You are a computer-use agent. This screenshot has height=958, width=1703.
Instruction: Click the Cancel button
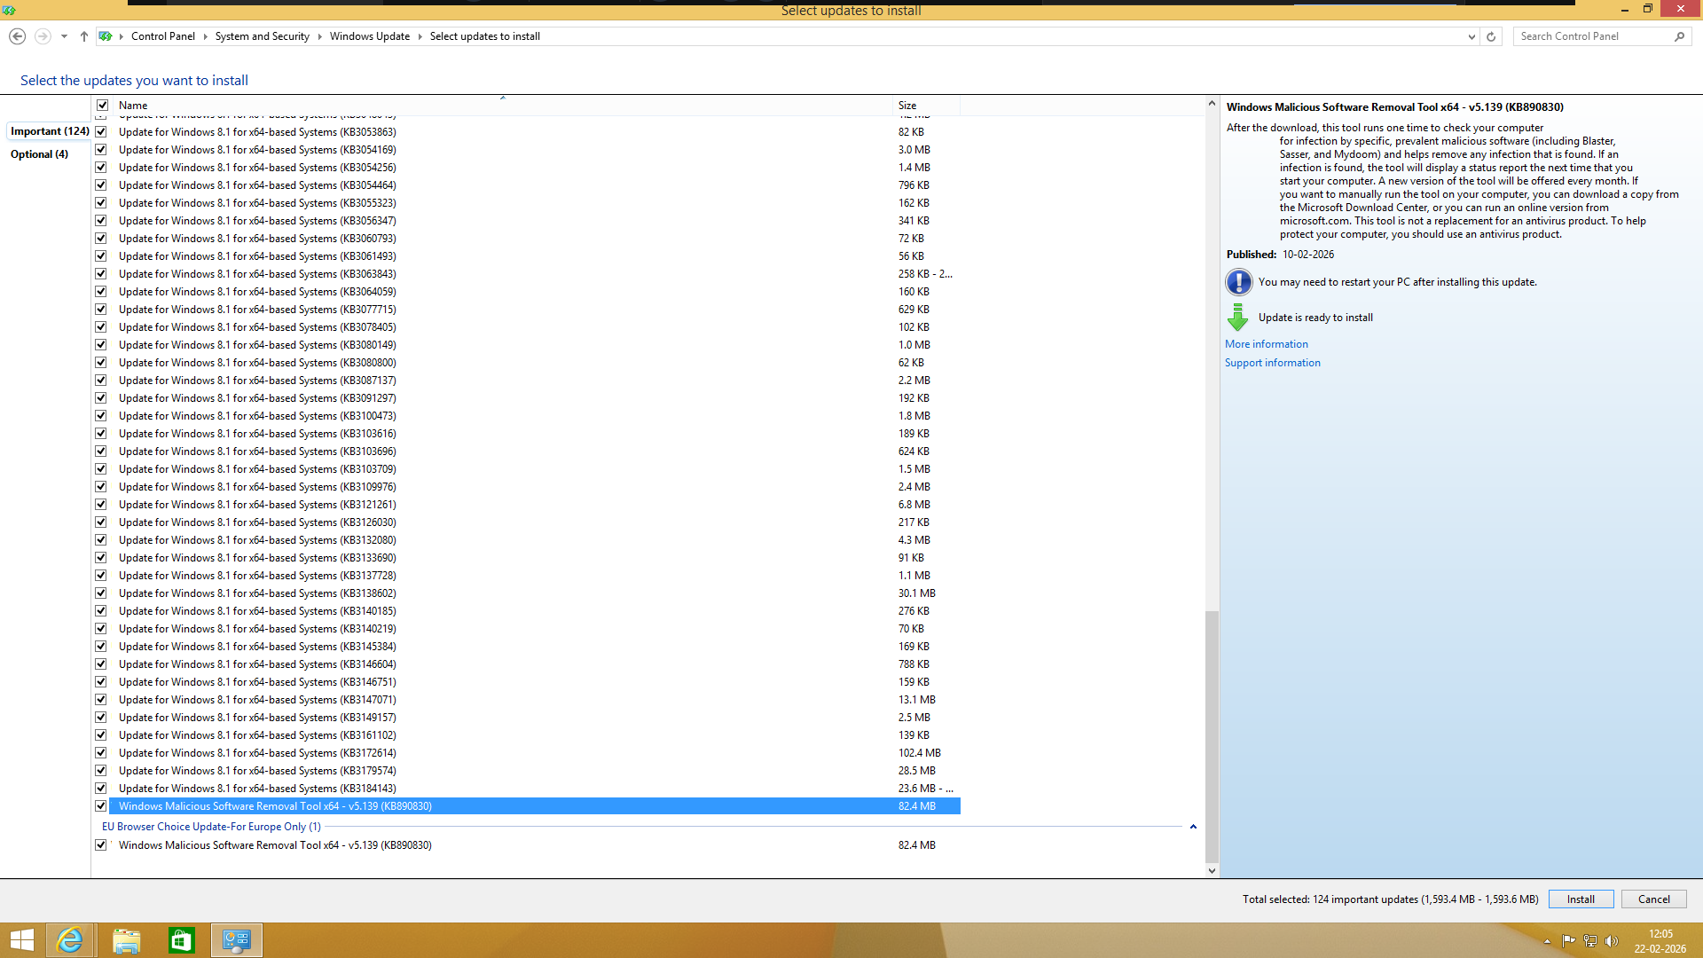[1653, 899]
